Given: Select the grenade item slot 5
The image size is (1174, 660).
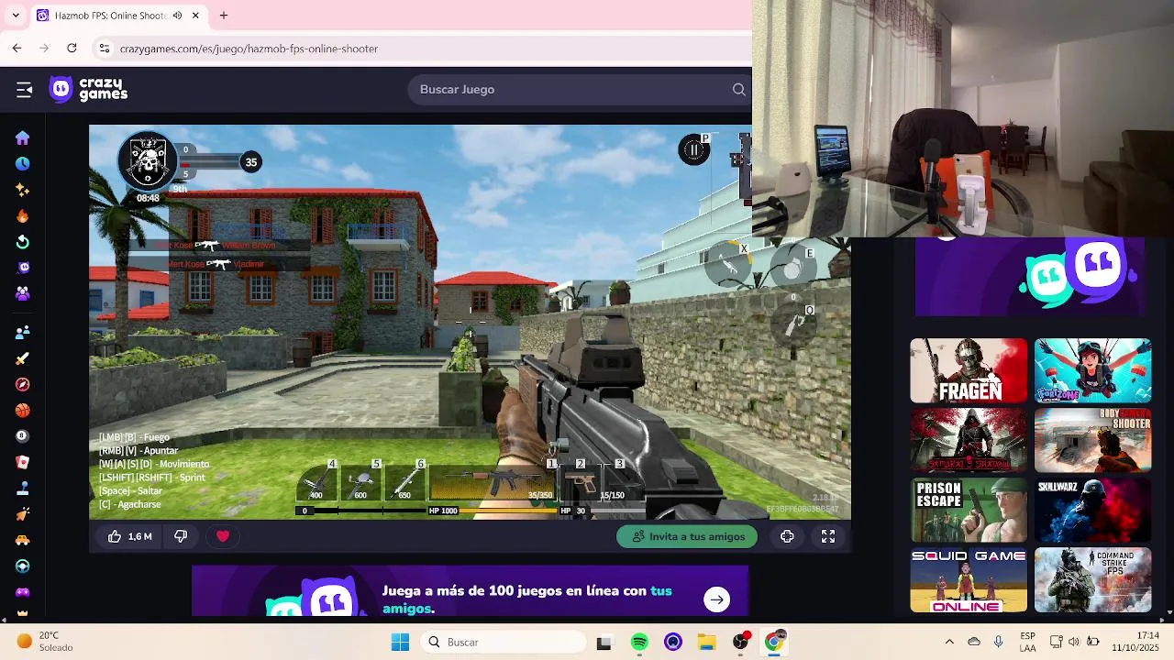Looking at the screenshot, I should (x=360, y=481).
